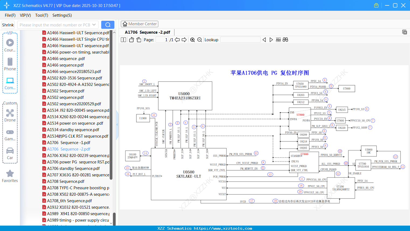Open the Tool(T) menu
This screenshot has height=231, width=410.
(x=42, y=15)
